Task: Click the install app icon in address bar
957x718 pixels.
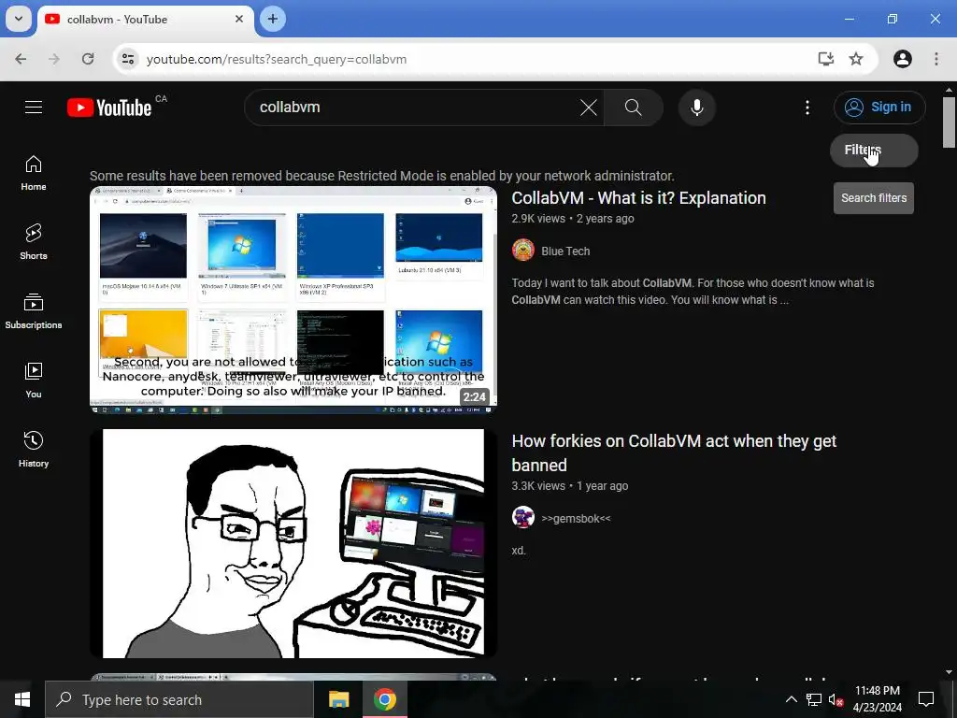Action: (x=826, y=59)
